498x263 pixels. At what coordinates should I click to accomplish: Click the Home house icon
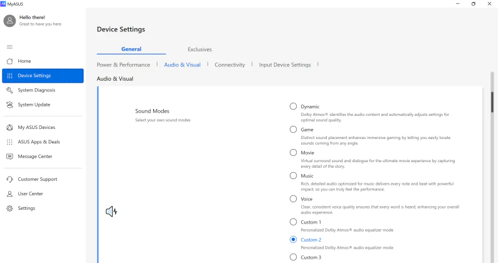[10, 61]
